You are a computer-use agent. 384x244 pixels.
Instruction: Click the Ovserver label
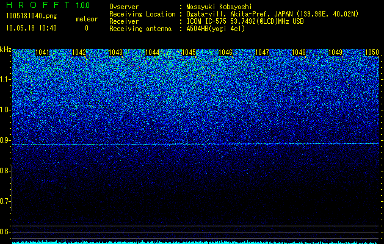point(124,7)
